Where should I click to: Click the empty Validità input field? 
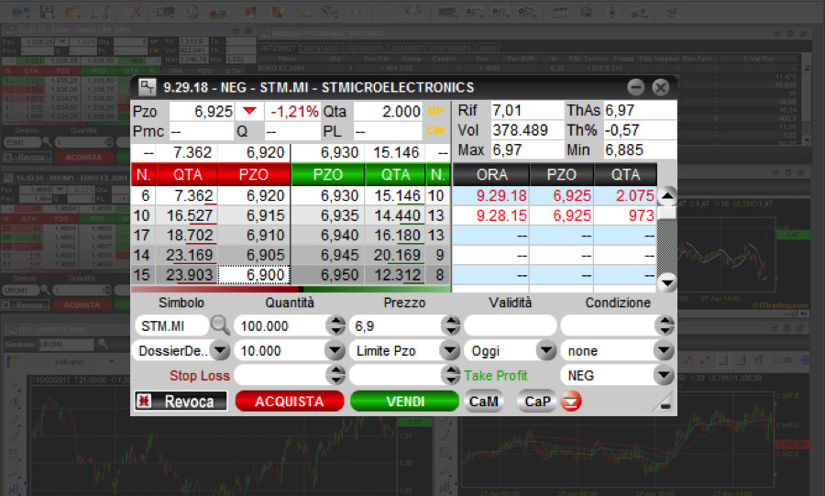[511, 325]
